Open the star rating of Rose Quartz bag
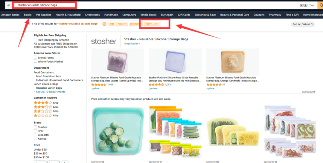This screenshot has height=163, width=323. tap(99, 84)
